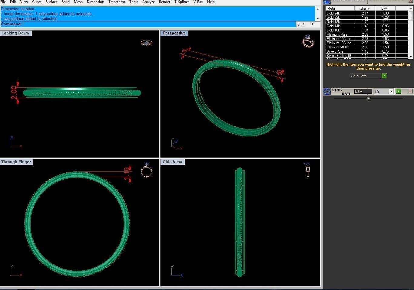
Task: Open the Solid menu
Action: click(66, 2)
